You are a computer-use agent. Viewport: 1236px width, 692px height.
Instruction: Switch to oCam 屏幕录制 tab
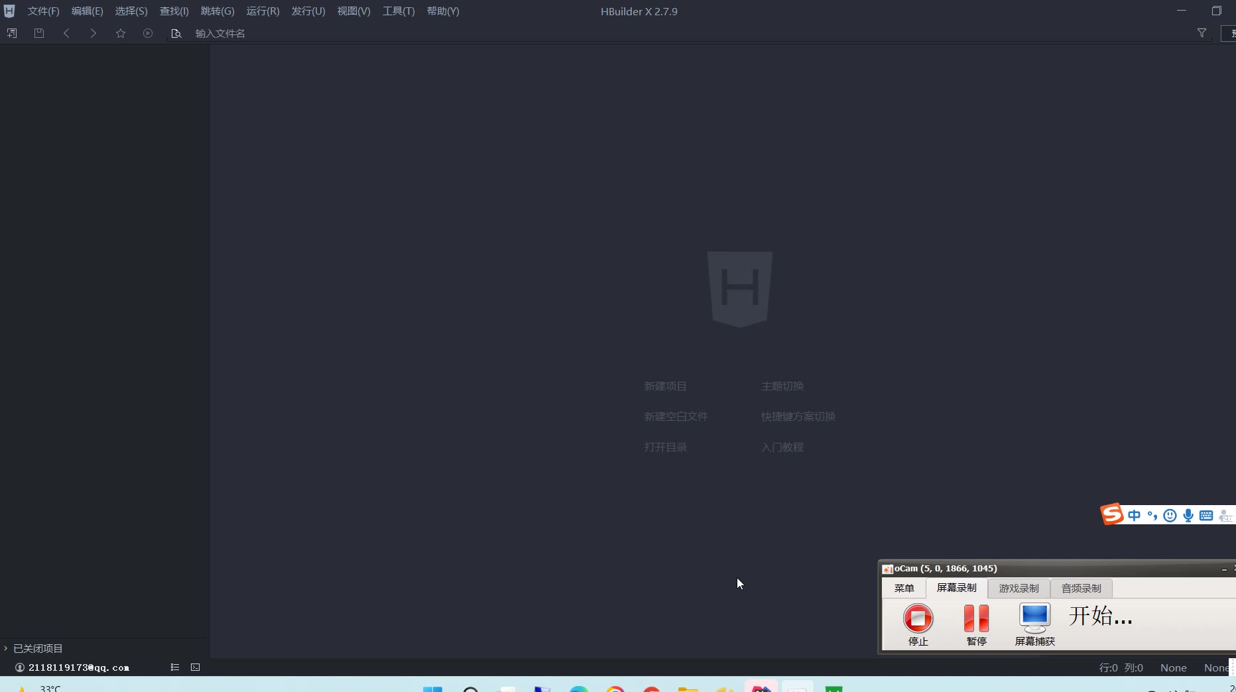tap(956, 588)
